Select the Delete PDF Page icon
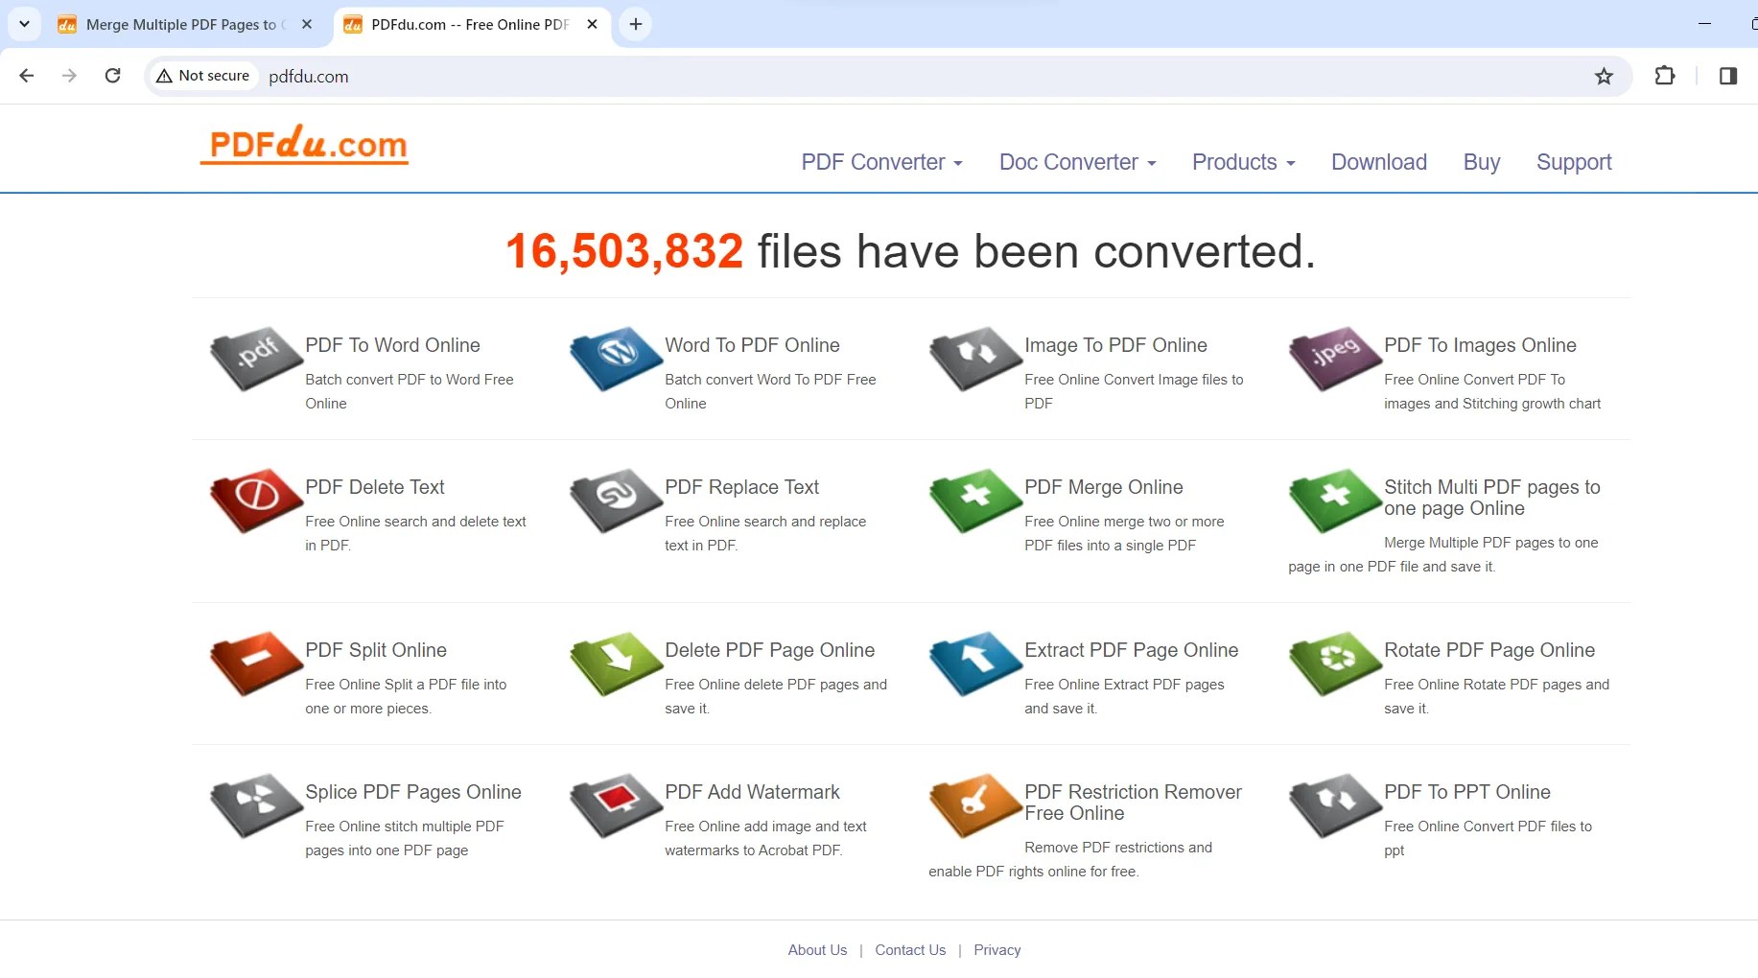 (614, 664)
